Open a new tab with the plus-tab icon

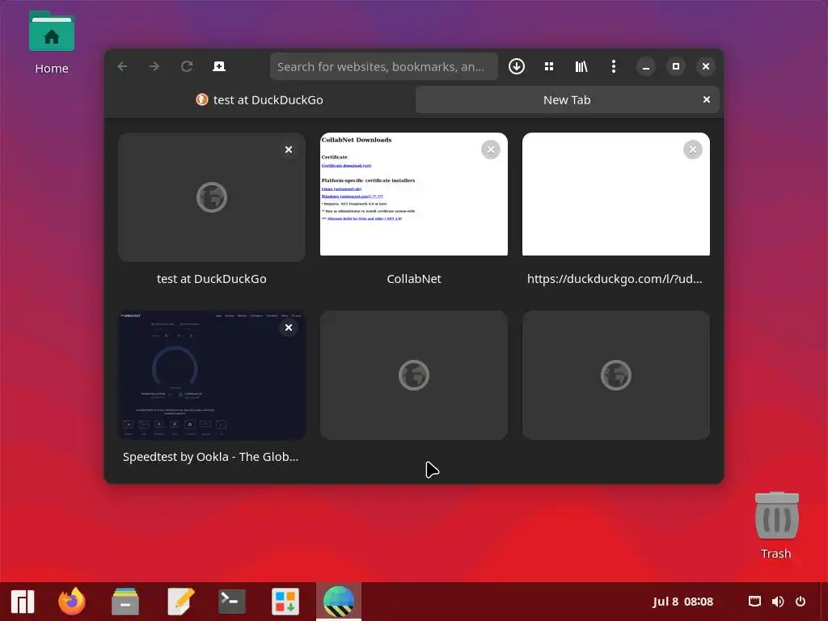[218, 66]
